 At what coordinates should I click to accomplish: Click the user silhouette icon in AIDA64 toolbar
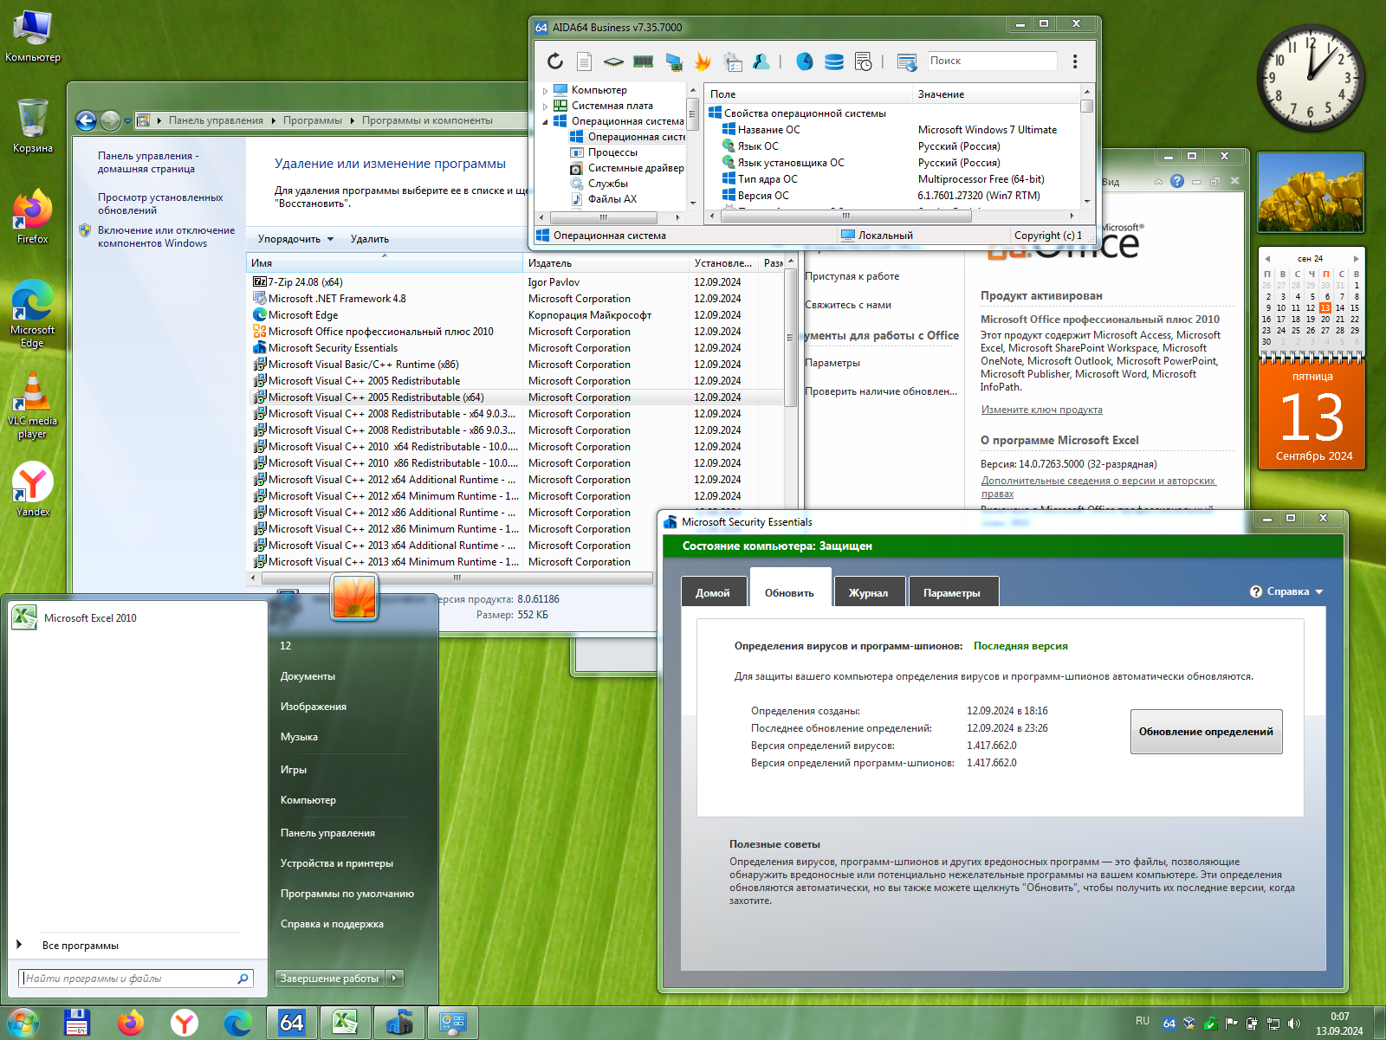761,61
